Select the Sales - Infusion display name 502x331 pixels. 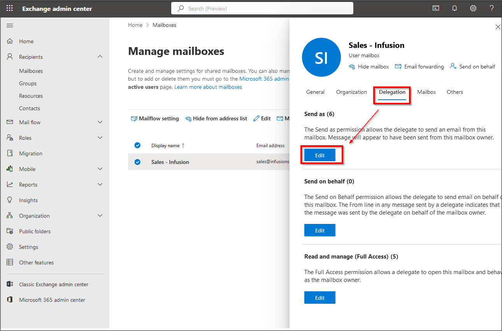tap(170, 162)
